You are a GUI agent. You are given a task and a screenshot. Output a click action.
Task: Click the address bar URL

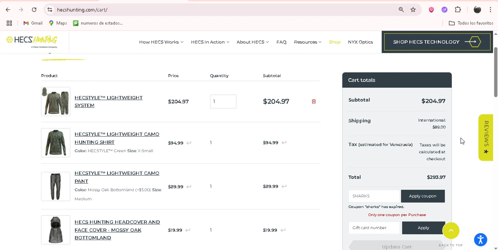pyautogui.click(x=82, y=10)
